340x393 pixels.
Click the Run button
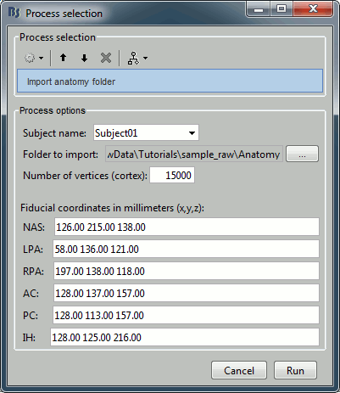295,370
